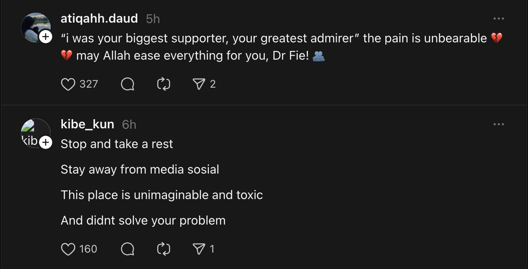Open more options for atiqahh.daud's post
The image size is (528, 269).
tap(498, 19)
